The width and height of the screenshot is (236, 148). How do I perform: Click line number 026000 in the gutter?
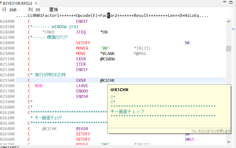tap(7, 107)
